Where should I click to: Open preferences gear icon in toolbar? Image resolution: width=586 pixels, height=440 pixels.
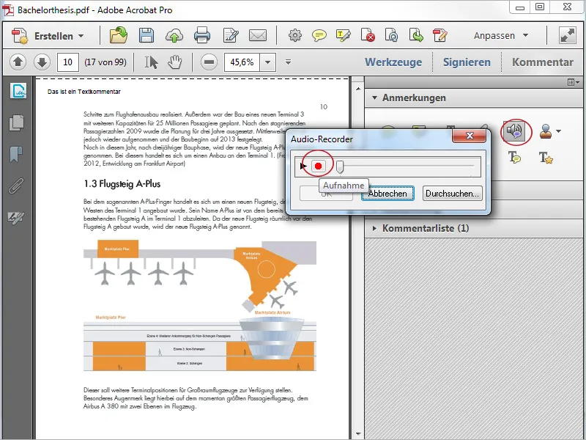point(295,35)
